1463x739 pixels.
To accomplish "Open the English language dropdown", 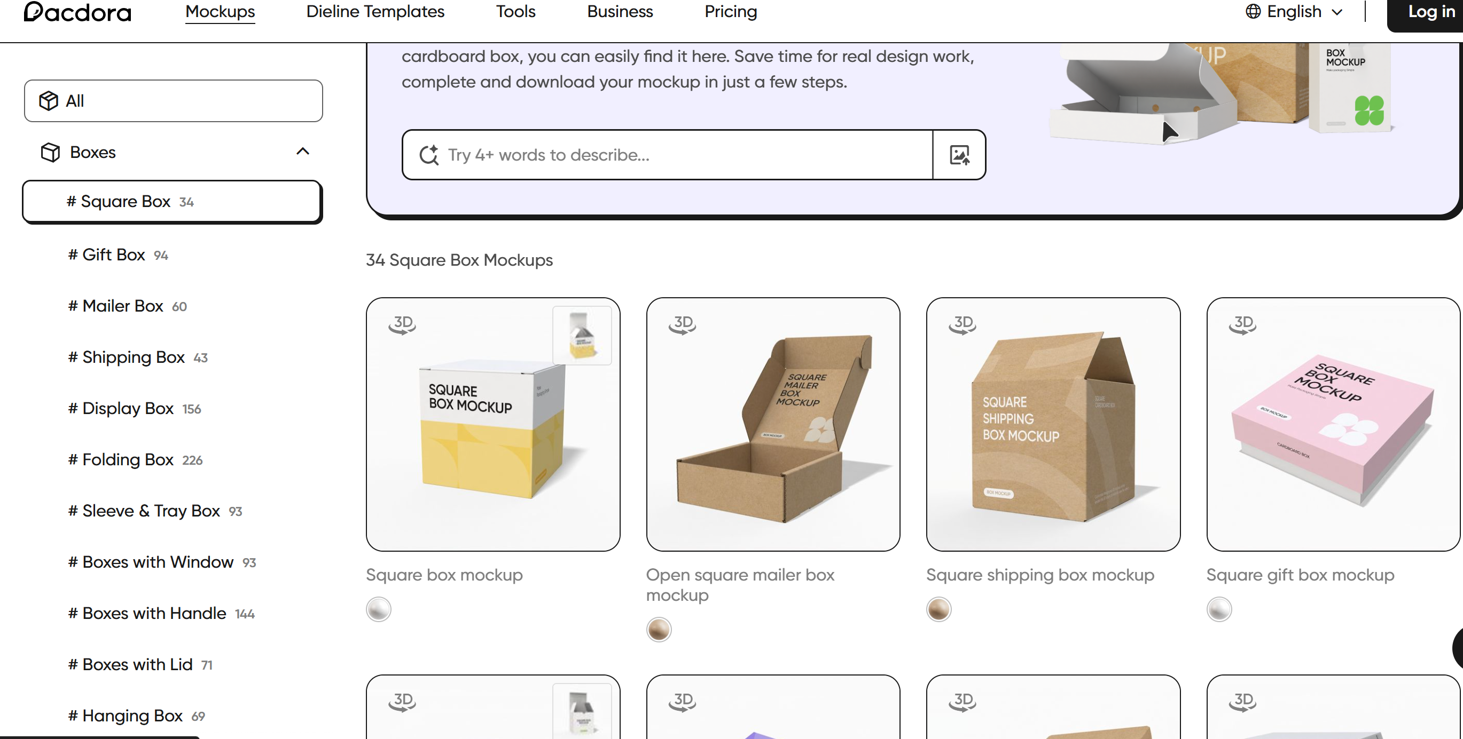I will tap(1294, 11).
